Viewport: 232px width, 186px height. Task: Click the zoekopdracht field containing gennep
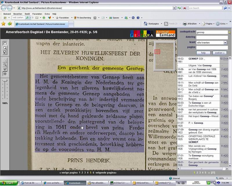click(212, 32)
